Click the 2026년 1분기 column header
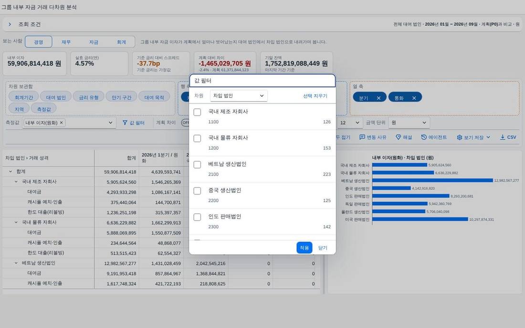Screen dimensions: 525x328 161,158
